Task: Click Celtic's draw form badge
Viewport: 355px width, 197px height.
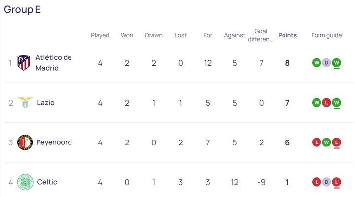Action: (326, 182)
